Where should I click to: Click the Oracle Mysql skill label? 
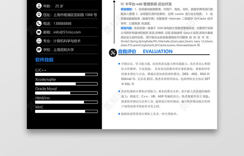(x=46, y=89)
